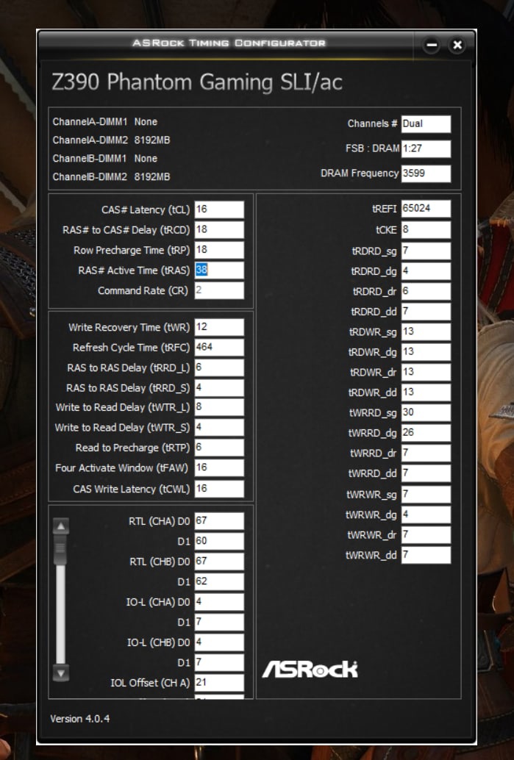Click the RAS to RAS Delay (tRRD_S) field

point(219,388)
